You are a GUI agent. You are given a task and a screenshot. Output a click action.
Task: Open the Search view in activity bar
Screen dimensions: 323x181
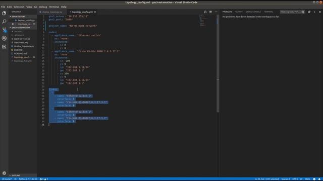4,21
